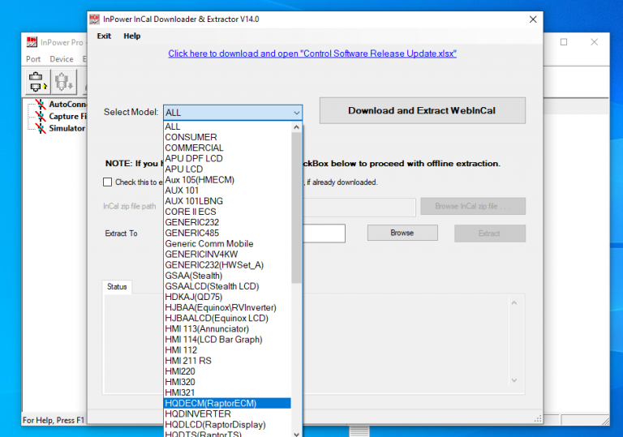
Task: Click the Extract button
Action: click(489, 233)
